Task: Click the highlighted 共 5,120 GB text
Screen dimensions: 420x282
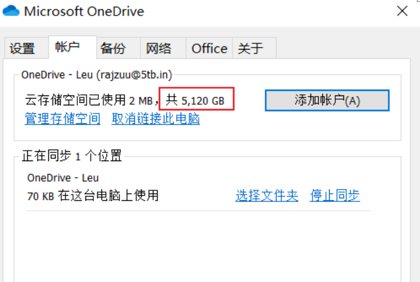Action: [x=195, y=100]
